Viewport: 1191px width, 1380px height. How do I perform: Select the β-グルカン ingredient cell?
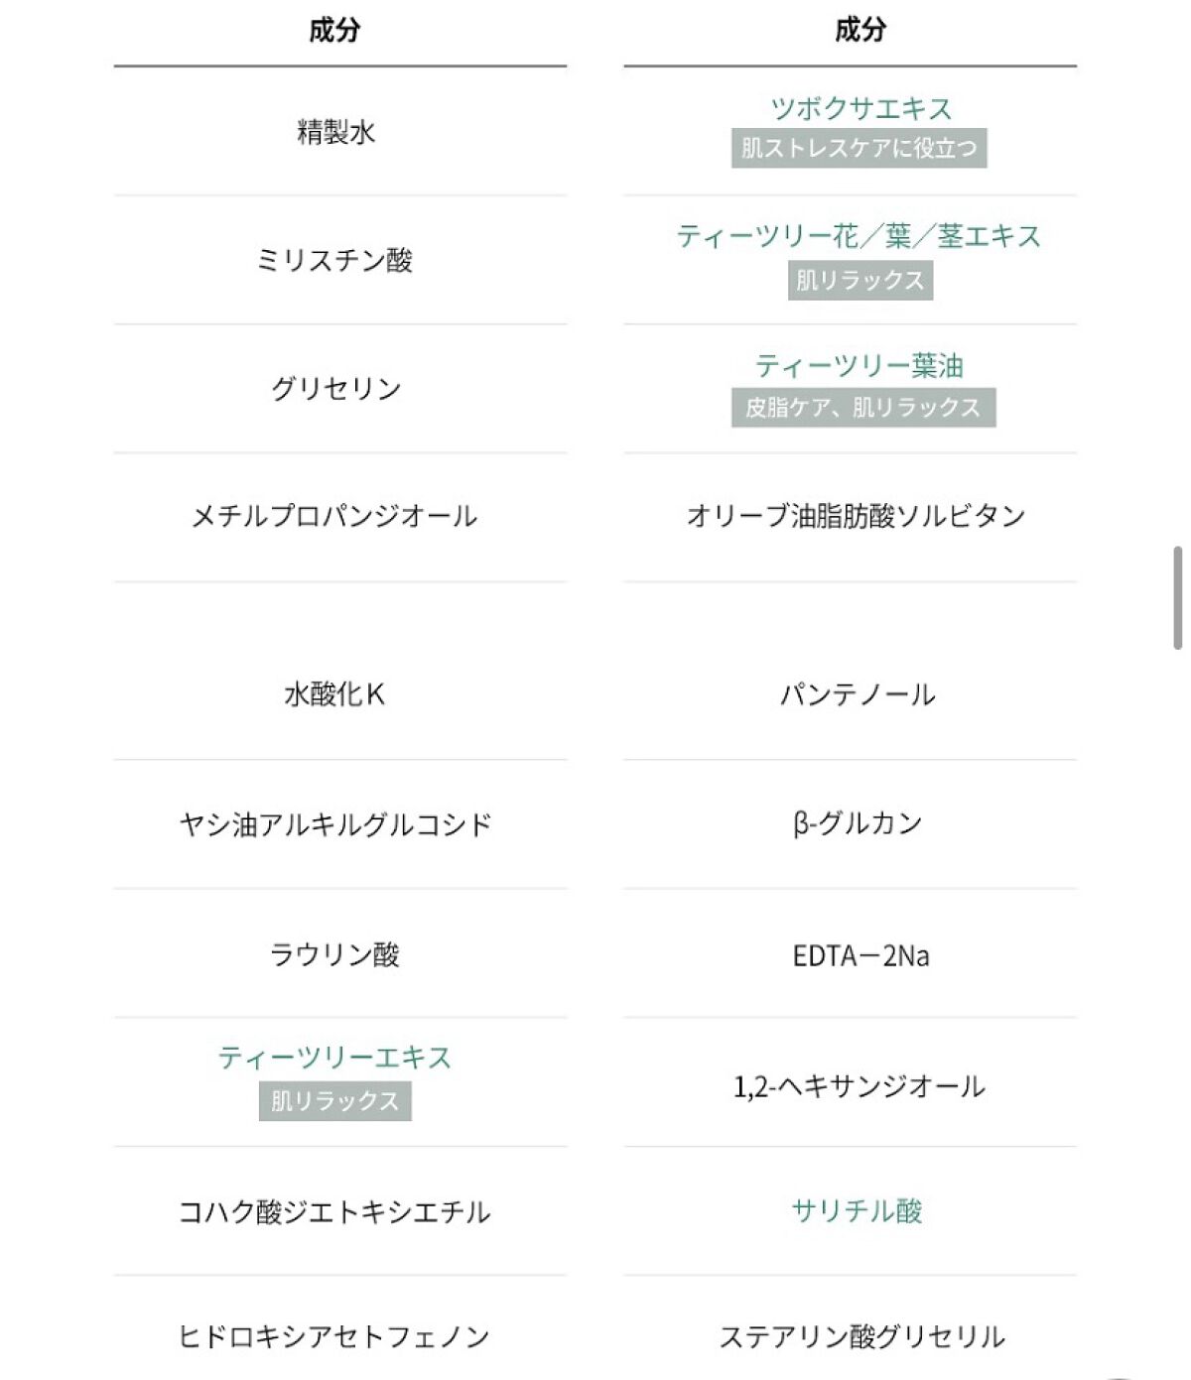pos(858,823)
